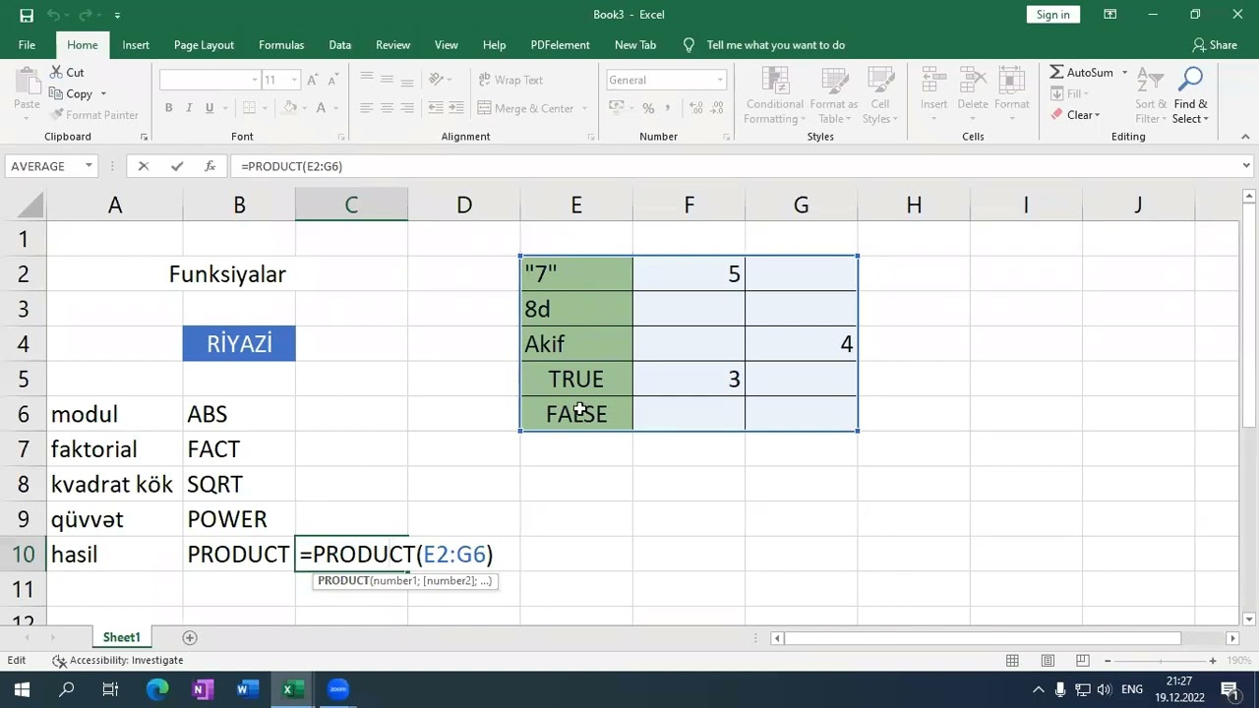1259x708 pixels.
Task: Switch to Normal view icon
Action: point(1012,661)
